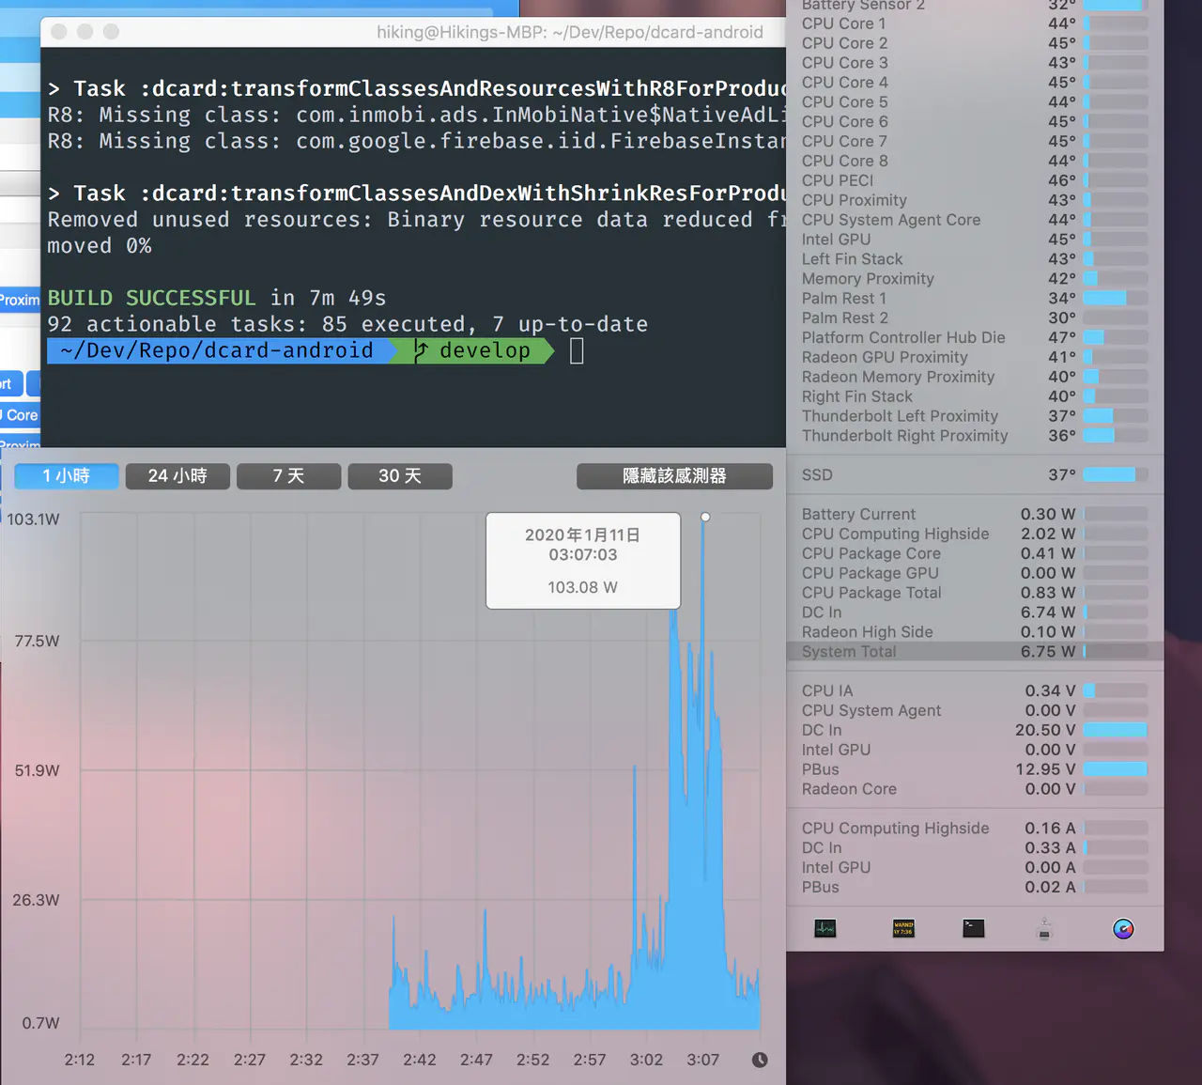Image resolution: width=1202 pixels, height=1085 pixels.
Task: Select the CPU Core 5 temperature row
Action: click(x=975, y=102)
